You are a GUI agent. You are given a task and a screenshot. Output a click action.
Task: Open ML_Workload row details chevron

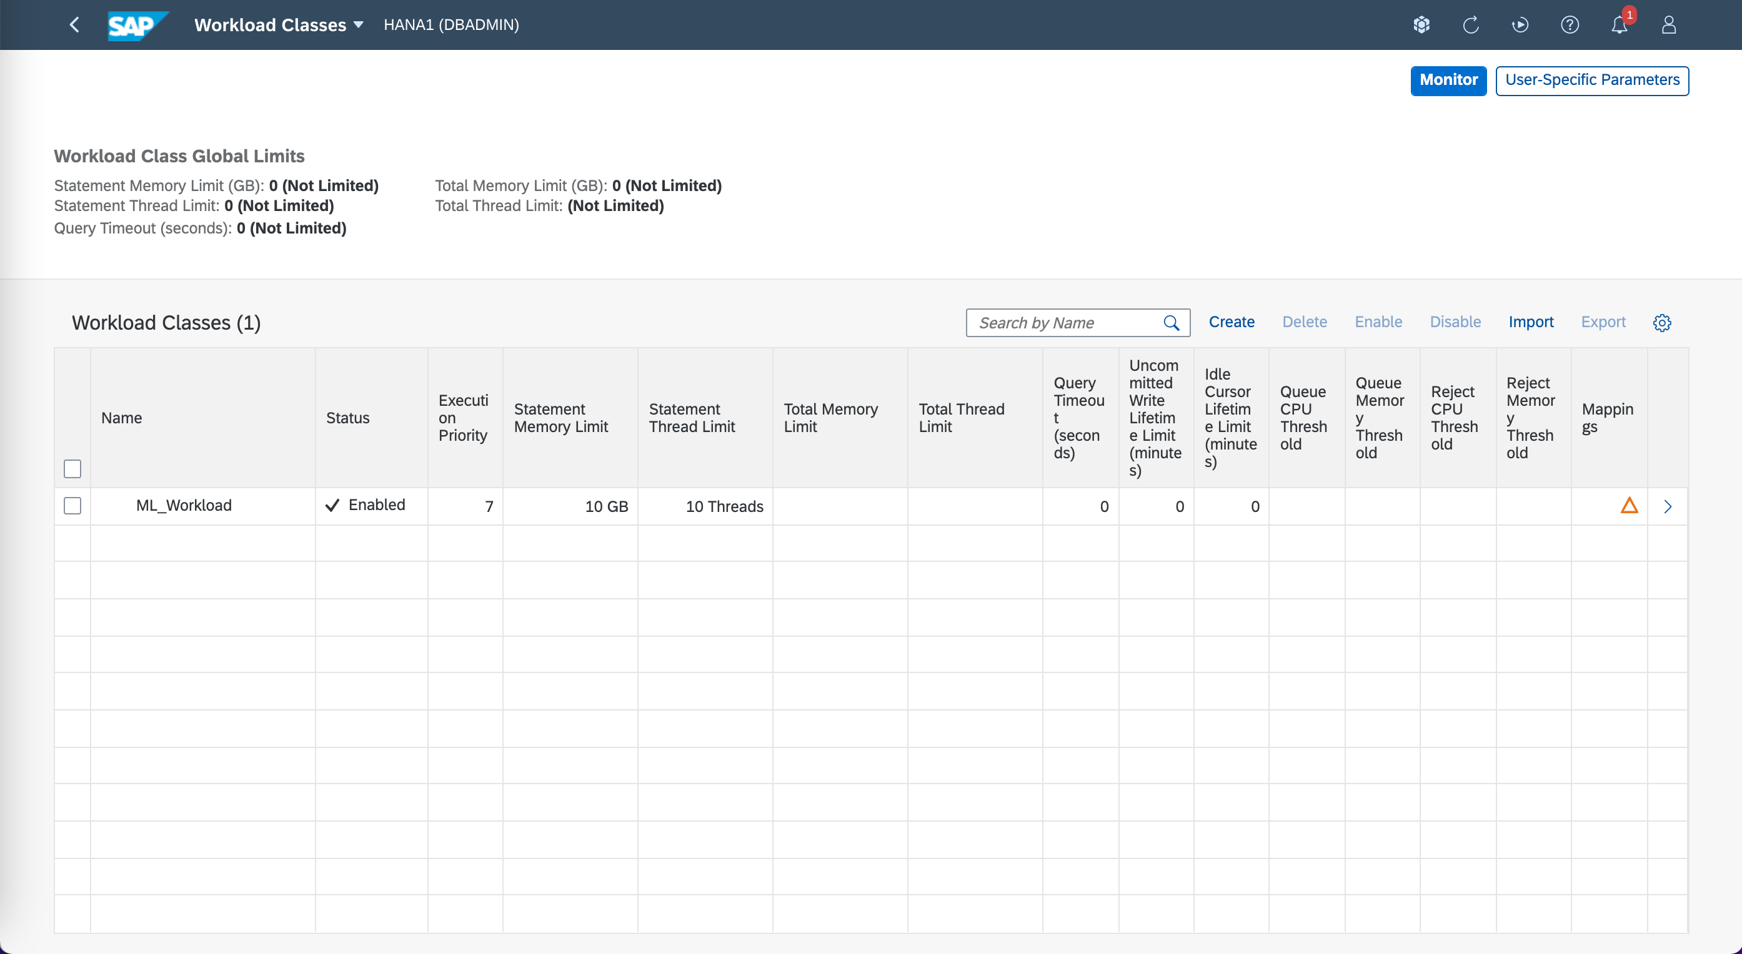pos(1668,506)
